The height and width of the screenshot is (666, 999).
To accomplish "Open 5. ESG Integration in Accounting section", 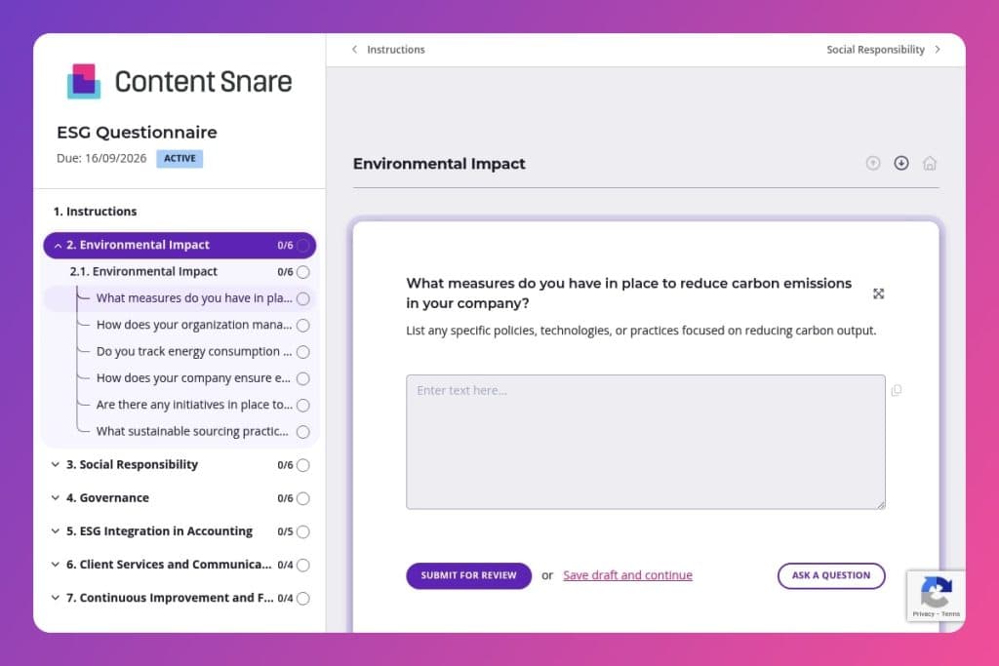I will coord(159,531).
